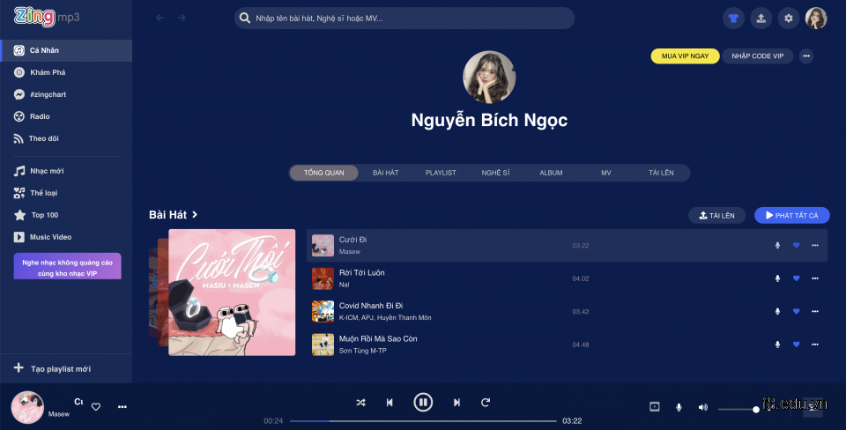Toggle favorite heart for Rời Tới Luôn
The height and width of the screenshot is (430, 846).
(796, 278)
